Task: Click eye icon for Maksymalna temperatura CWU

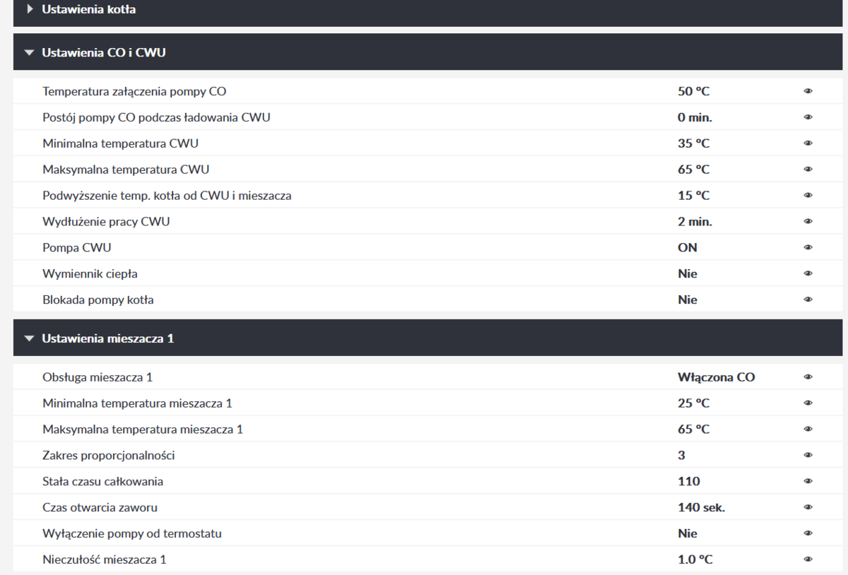Action: (x=808, y=170)
